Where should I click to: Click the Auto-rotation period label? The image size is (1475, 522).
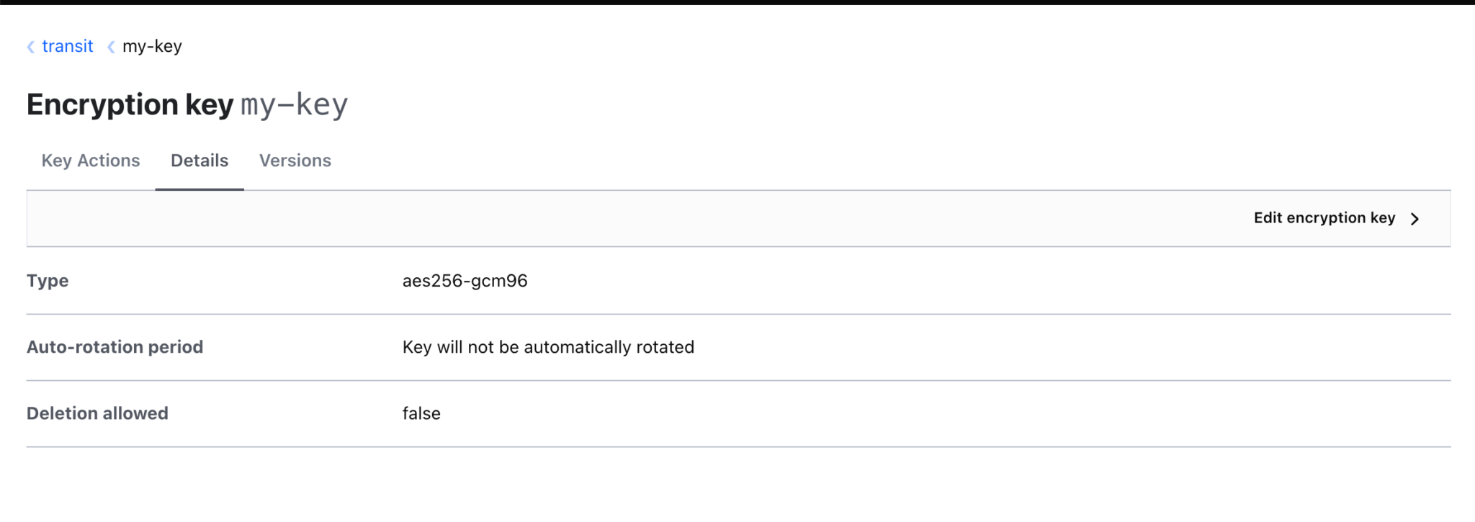115,346
